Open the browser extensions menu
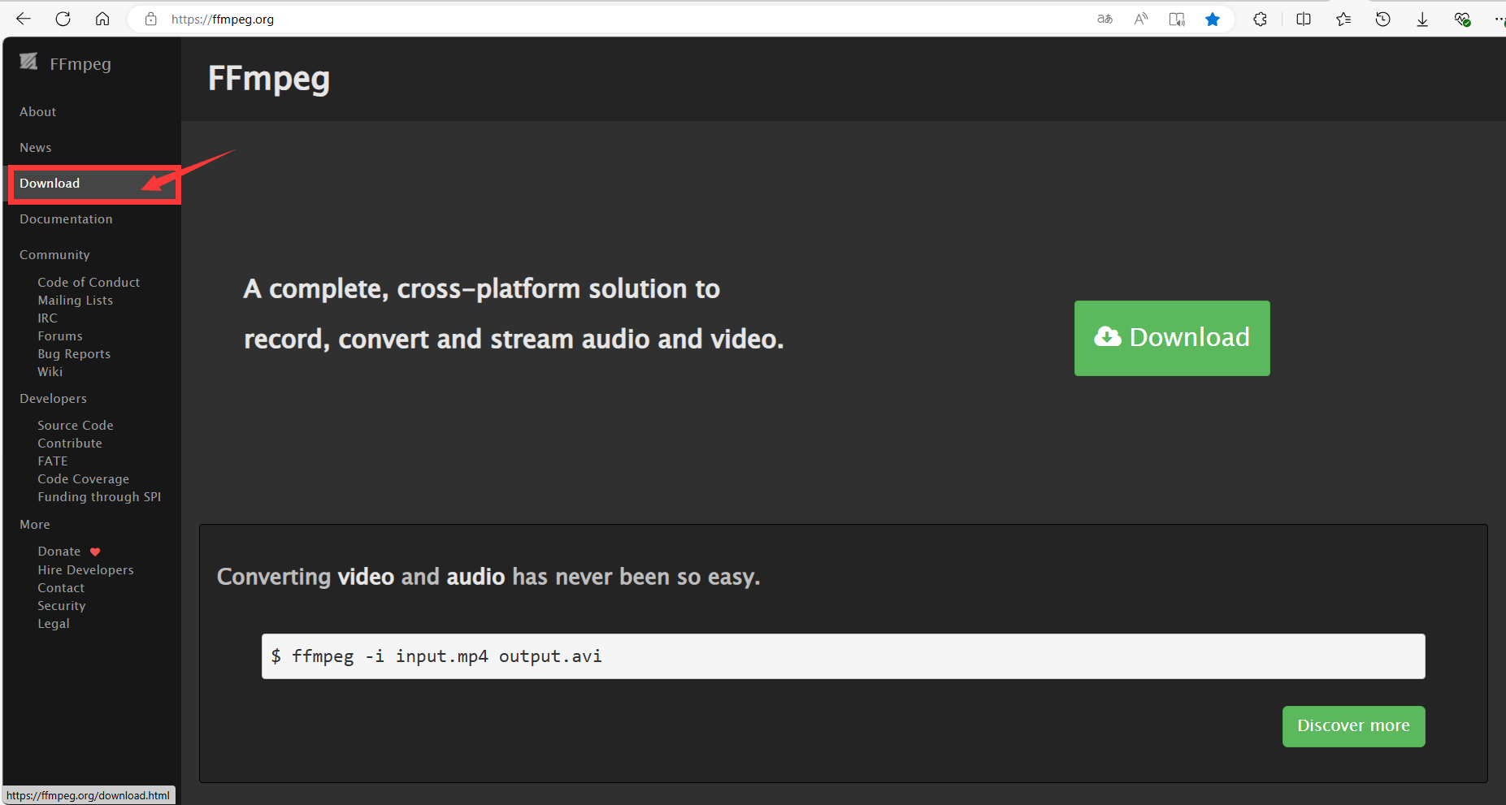1506x805 pixels. (x=1260, y=19)
